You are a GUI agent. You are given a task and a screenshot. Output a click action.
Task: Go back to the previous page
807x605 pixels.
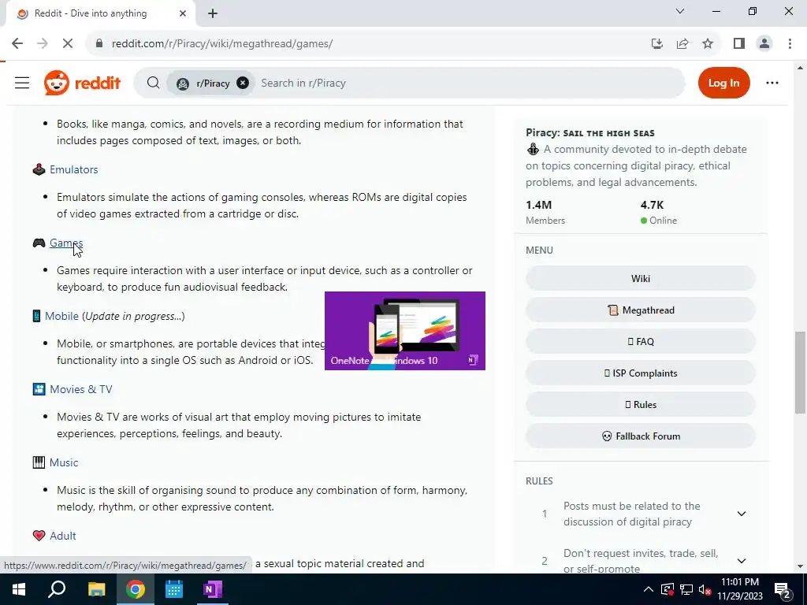point(17,44)
